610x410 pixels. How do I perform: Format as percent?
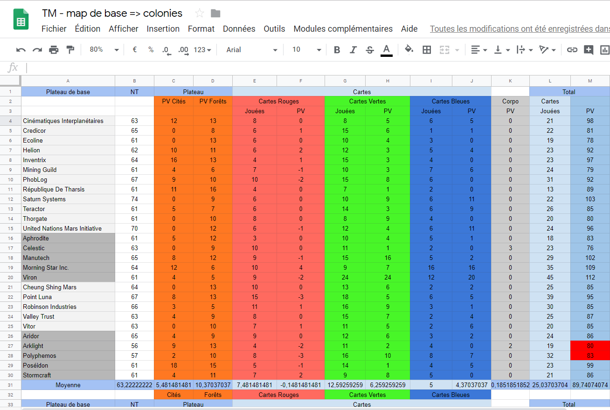click(151, 49)
